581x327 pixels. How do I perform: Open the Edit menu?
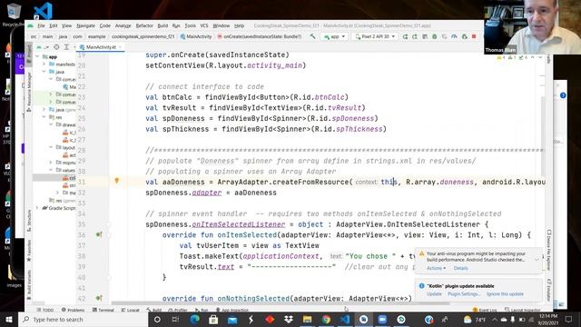point(54,25)
